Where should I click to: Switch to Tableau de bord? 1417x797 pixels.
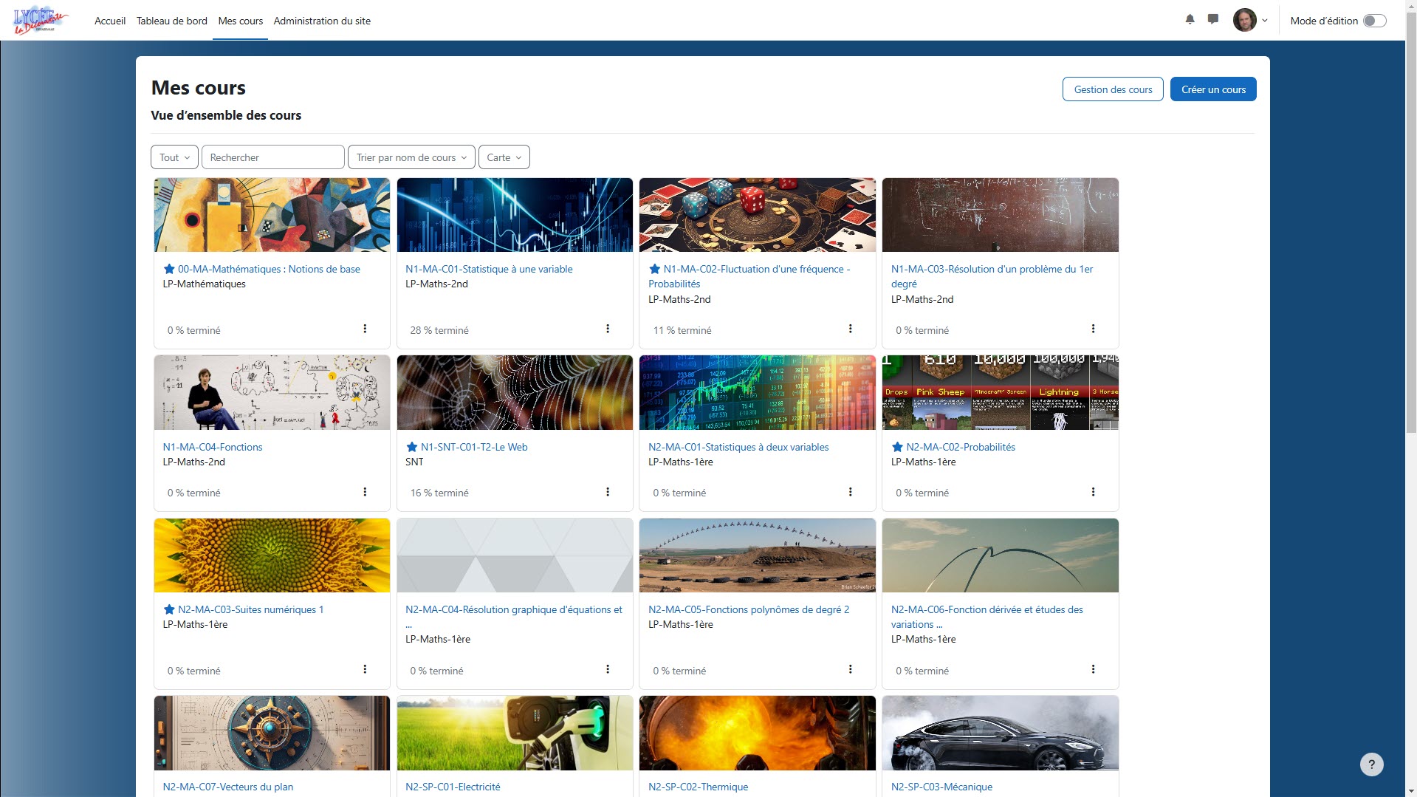click(x=171, y=21)
